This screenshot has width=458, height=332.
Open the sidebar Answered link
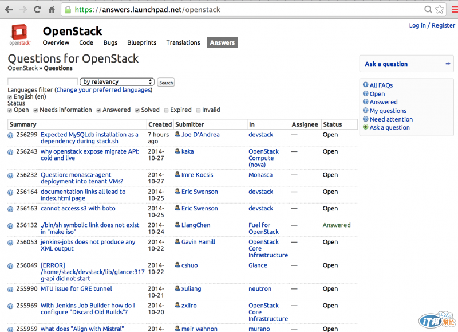coord(384,102)
